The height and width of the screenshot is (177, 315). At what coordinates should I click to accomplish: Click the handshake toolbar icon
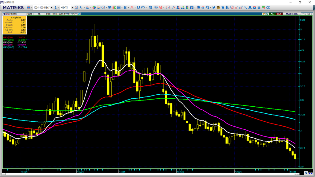pyautogui.click(x=110, y=7)
